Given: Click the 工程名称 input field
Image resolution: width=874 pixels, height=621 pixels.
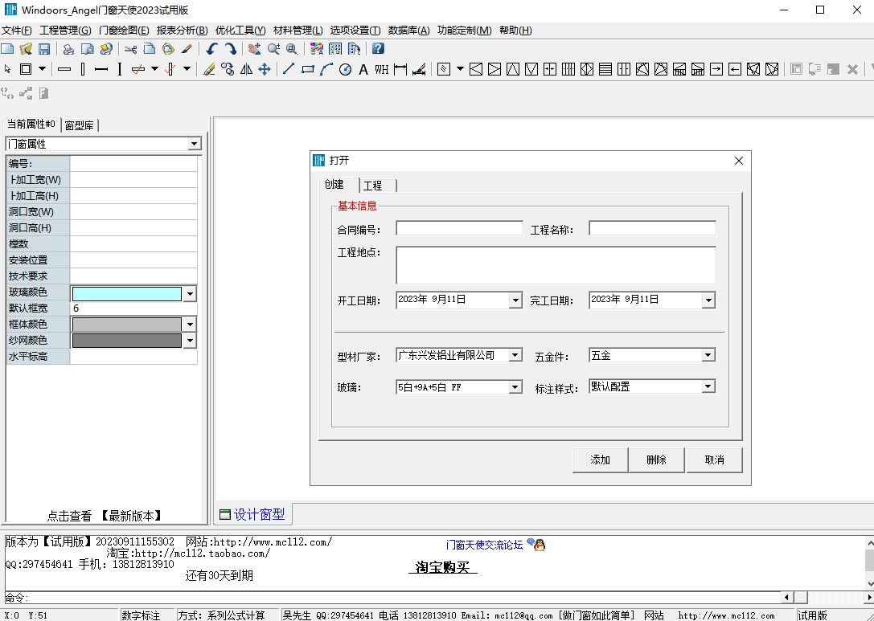Looking at the screenshot, I should point(652,228).
